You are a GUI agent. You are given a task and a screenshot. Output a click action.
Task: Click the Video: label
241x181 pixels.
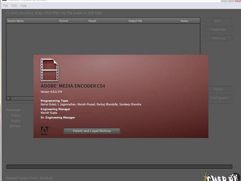(x=16, y=115)
